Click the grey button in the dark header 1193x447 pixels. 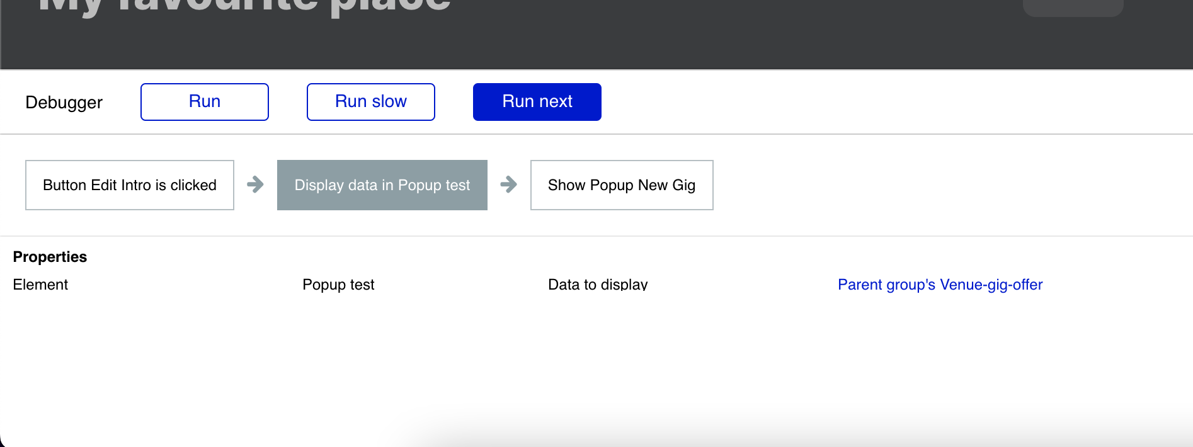pos(1073,7)
